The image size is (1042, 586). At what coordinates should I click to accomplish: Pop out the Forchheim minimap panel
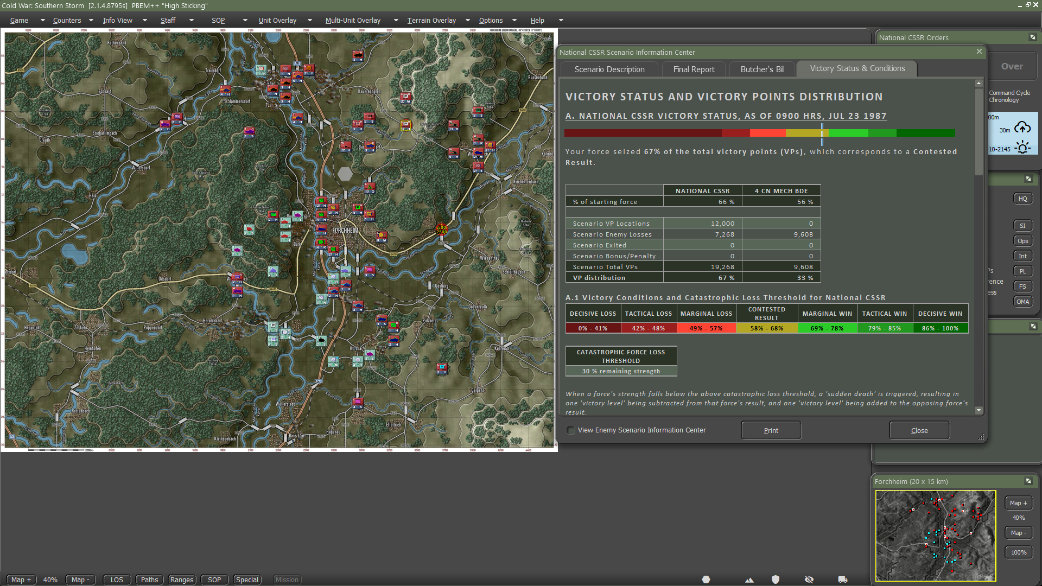pos(1028,481)
